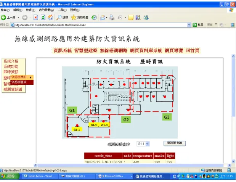
Task: Open the Media/History round icon
Action: click(94, 18)
